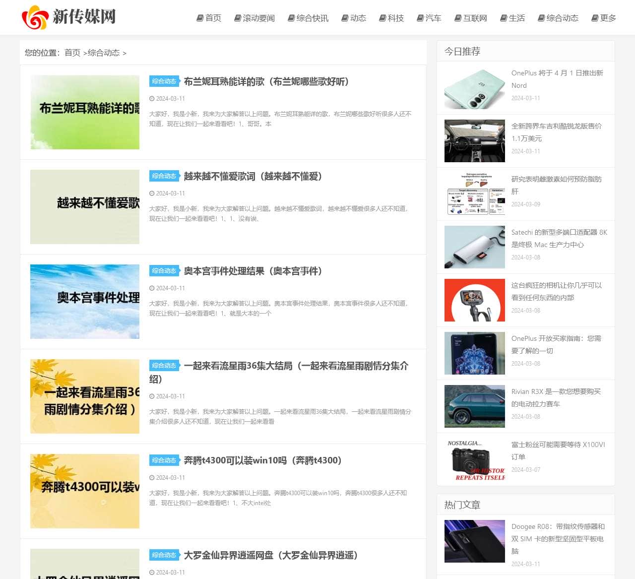This screenshot has height=579, width=635.
Task: Click the book icon beside 科技
Action: coord(382,18)
